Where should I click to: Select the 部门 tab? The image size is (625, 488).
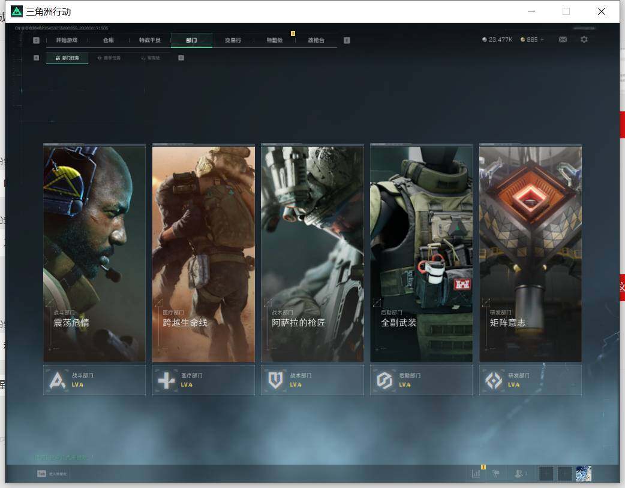click(x=191, y=40)
